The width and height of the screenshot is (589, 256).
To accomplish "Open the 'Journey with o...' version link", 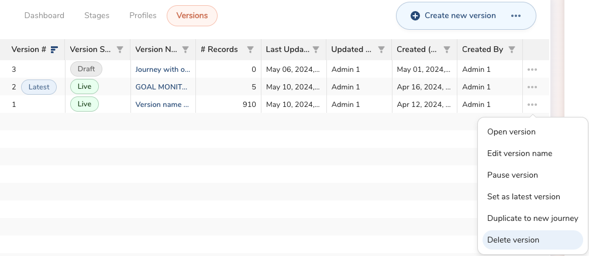I will click(x=163, y=70).
